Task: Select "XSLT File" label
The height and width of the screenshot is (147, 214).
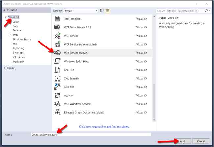Action: tap(69, 87)
